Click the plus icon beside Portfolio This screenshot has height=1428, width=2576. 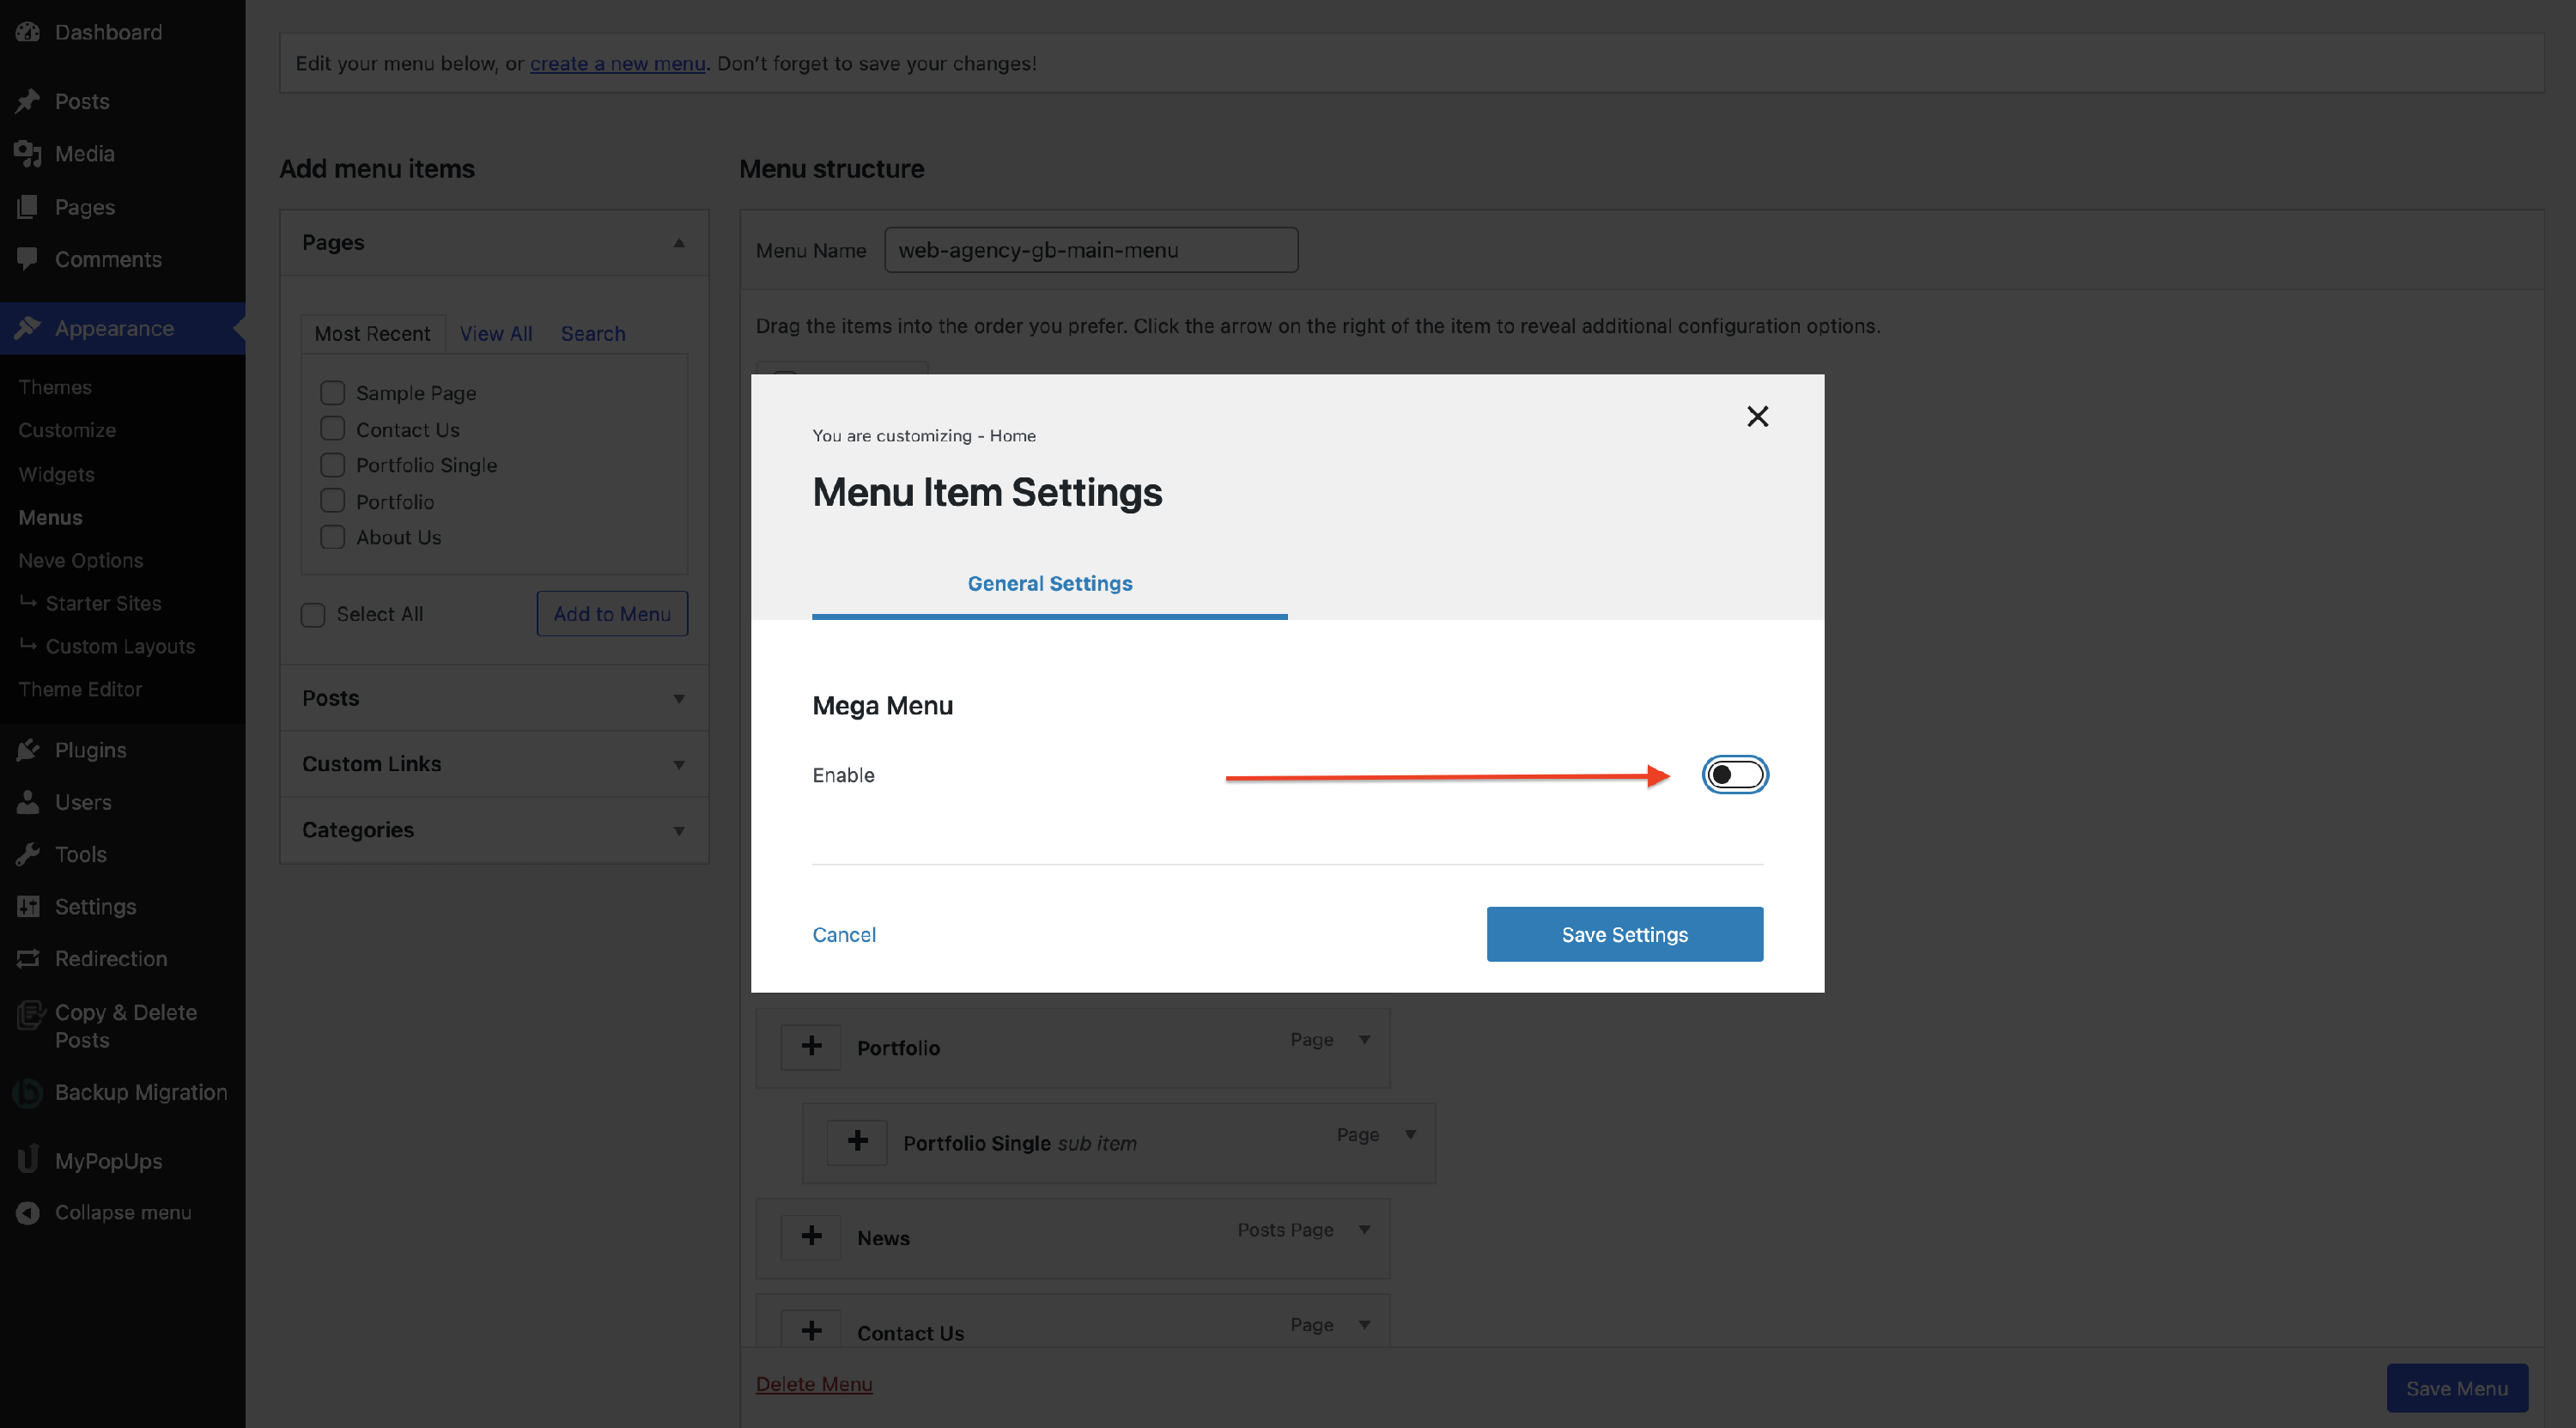(x=811, y=1046)
